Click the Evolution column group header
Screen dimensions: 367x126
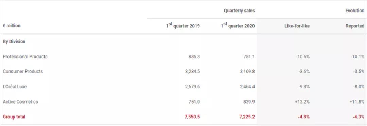click(x=355, y=11)
